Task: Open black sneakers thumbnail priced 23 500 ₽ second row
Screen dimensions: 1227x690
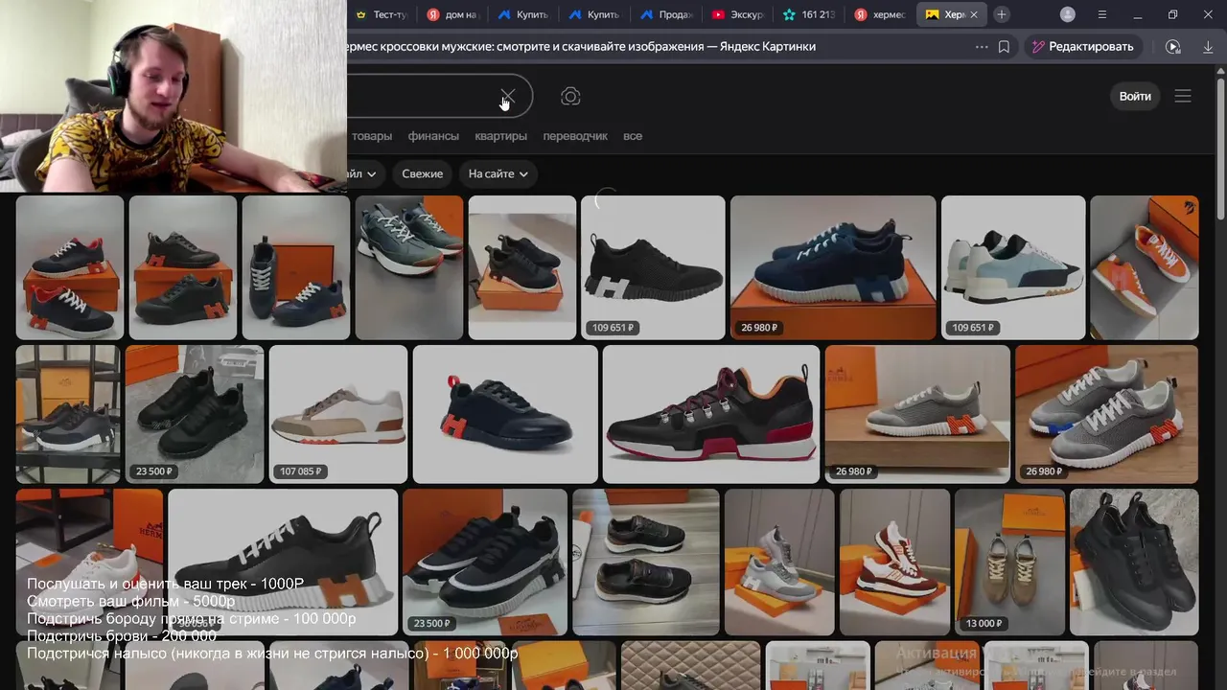Action: click(195, 414)
